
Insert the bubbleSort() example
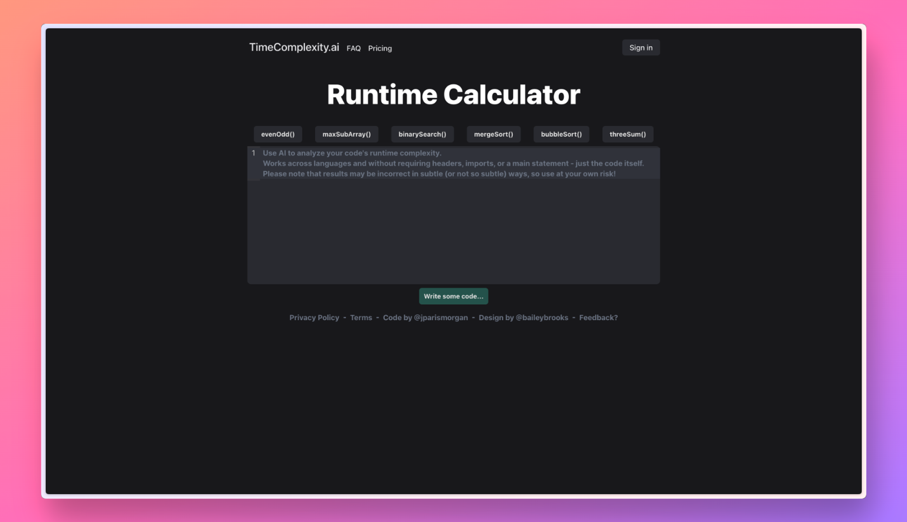(x=561, y=134)
